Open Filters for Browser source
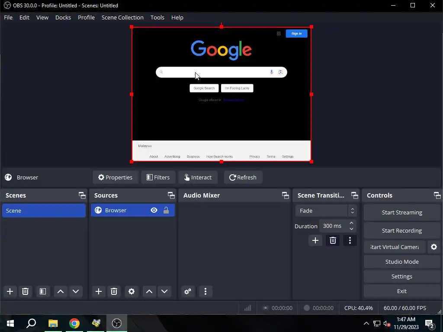Screen dimensions: 443x332 (x=158, y=177)
